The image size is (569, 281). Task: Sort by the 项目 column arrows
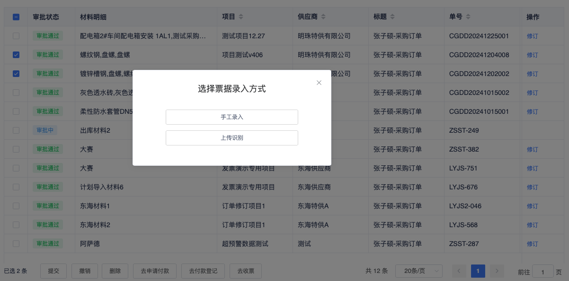(x=241, y=17)
